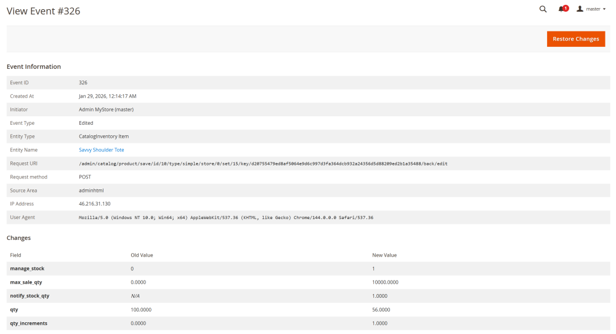Click the Changes section heading

click(18, 238)
